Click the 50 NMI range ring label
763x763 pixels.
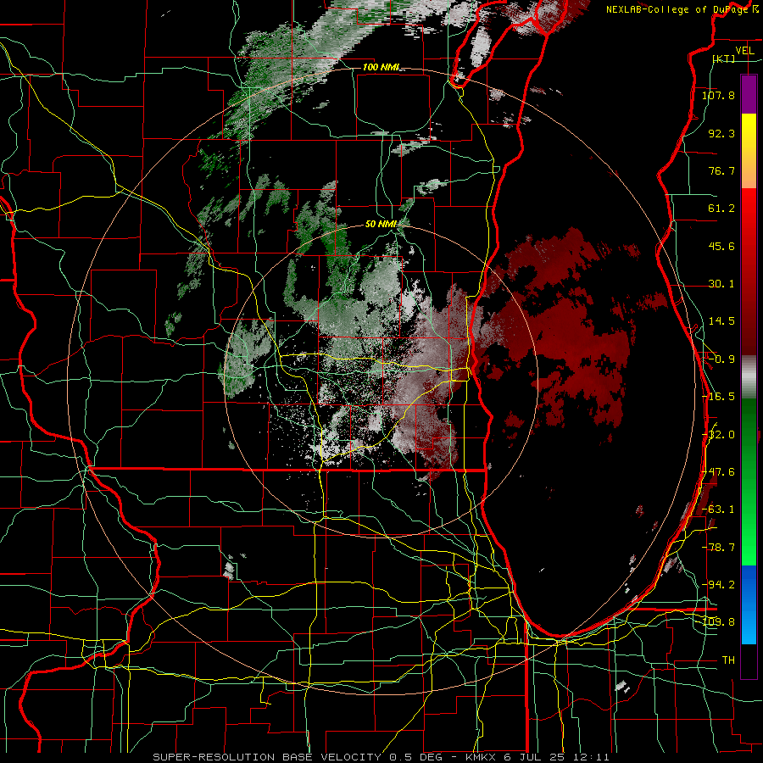pos(381,225)
